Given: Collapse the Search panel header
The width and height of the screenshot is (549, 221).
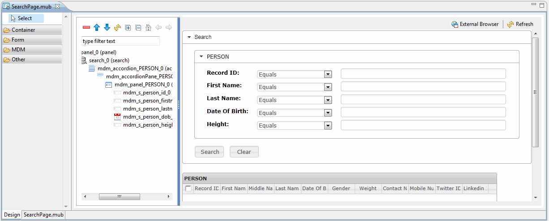Looking at the screenshot, I should pyautogui.click(x=189, y=37).
